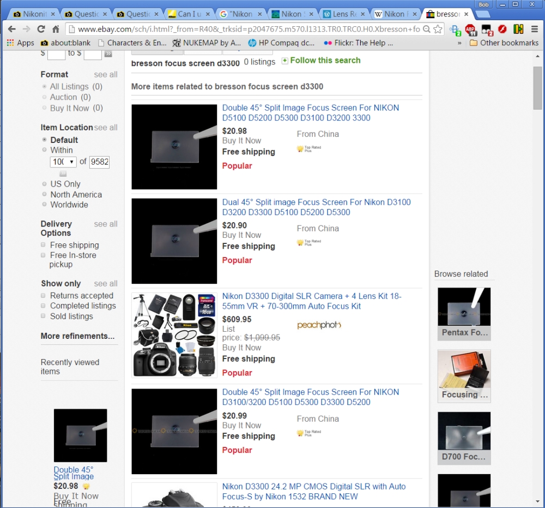Open the Chrome hamburger menu

click(x=535, y=29)
